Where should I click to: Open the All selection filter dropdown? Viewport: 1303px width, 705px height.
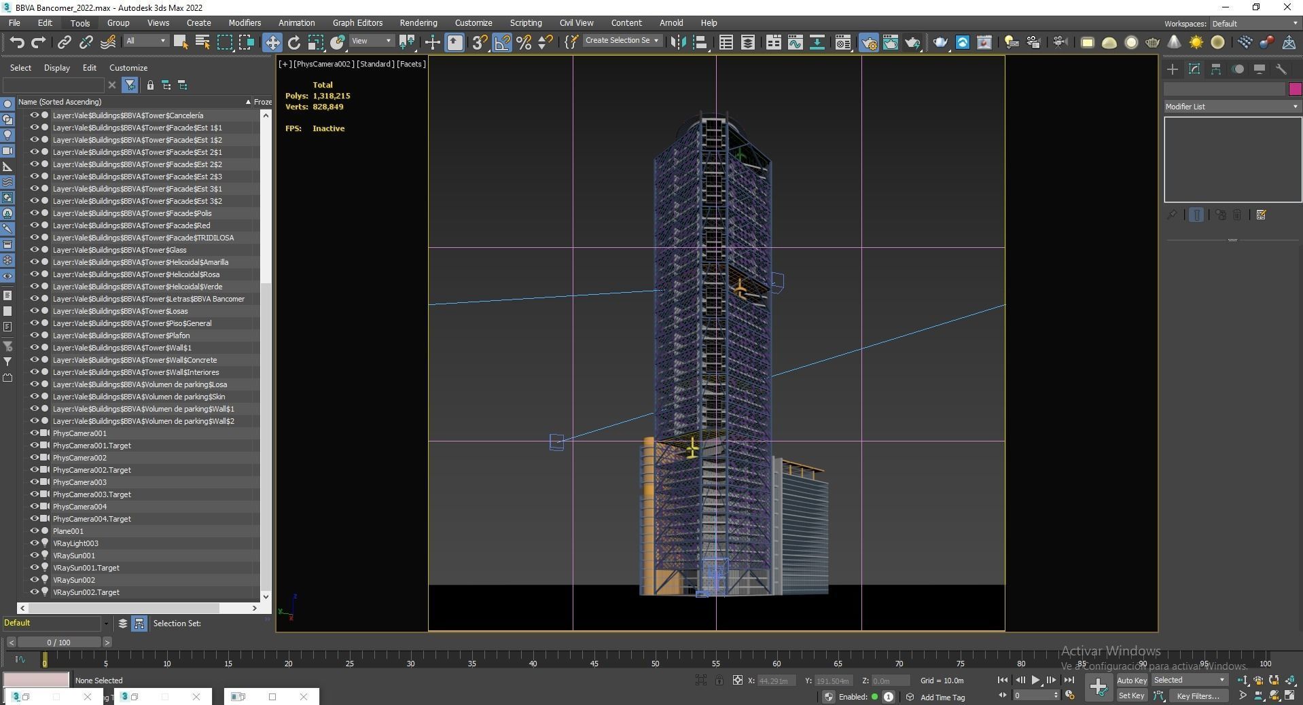[145, 41]
